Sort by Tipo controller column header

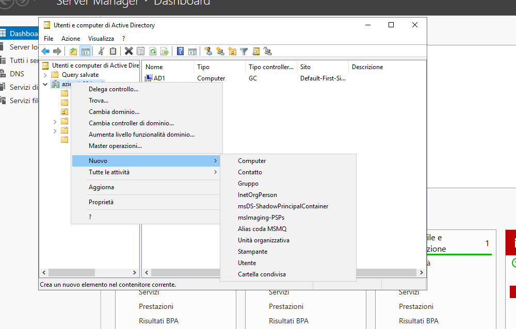pos(271,67)
